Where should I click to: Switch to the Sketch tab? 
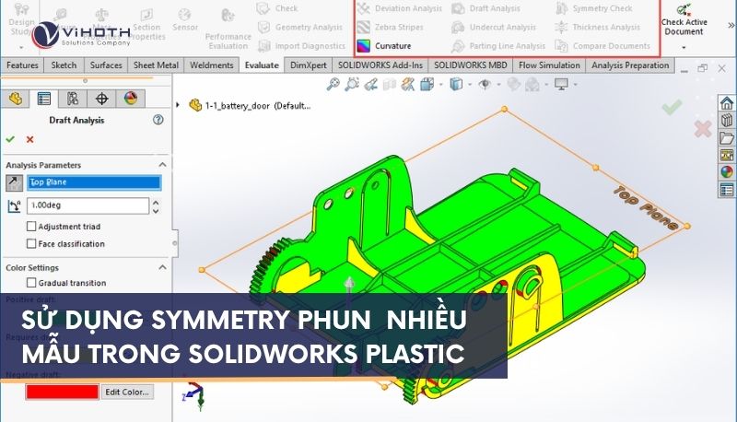coord(64,65)
